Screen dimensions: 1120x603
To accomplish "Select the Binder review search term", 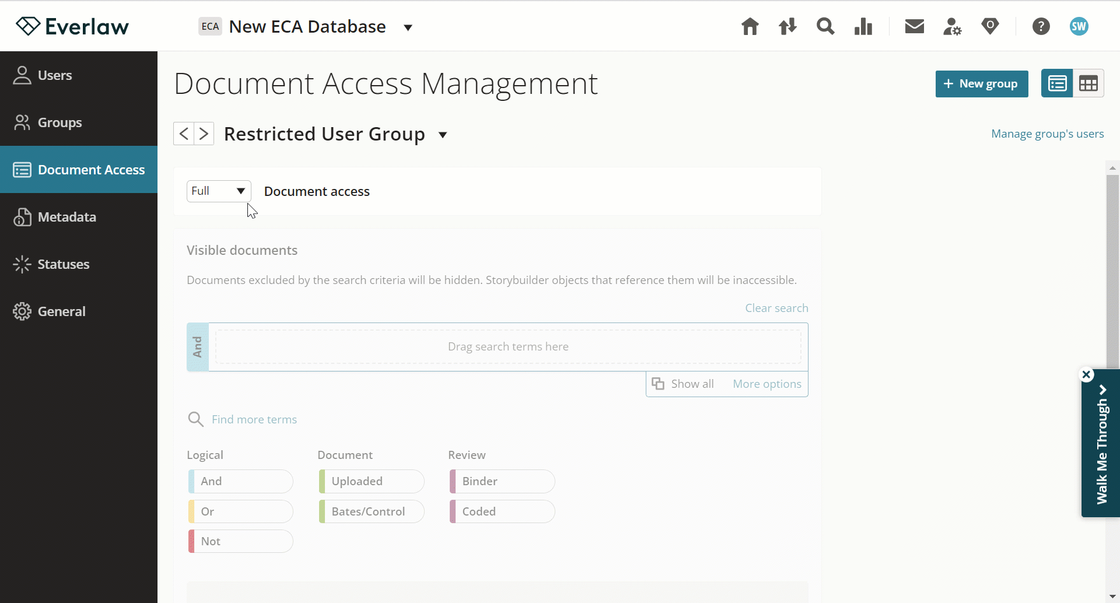I will coord(502,481).
